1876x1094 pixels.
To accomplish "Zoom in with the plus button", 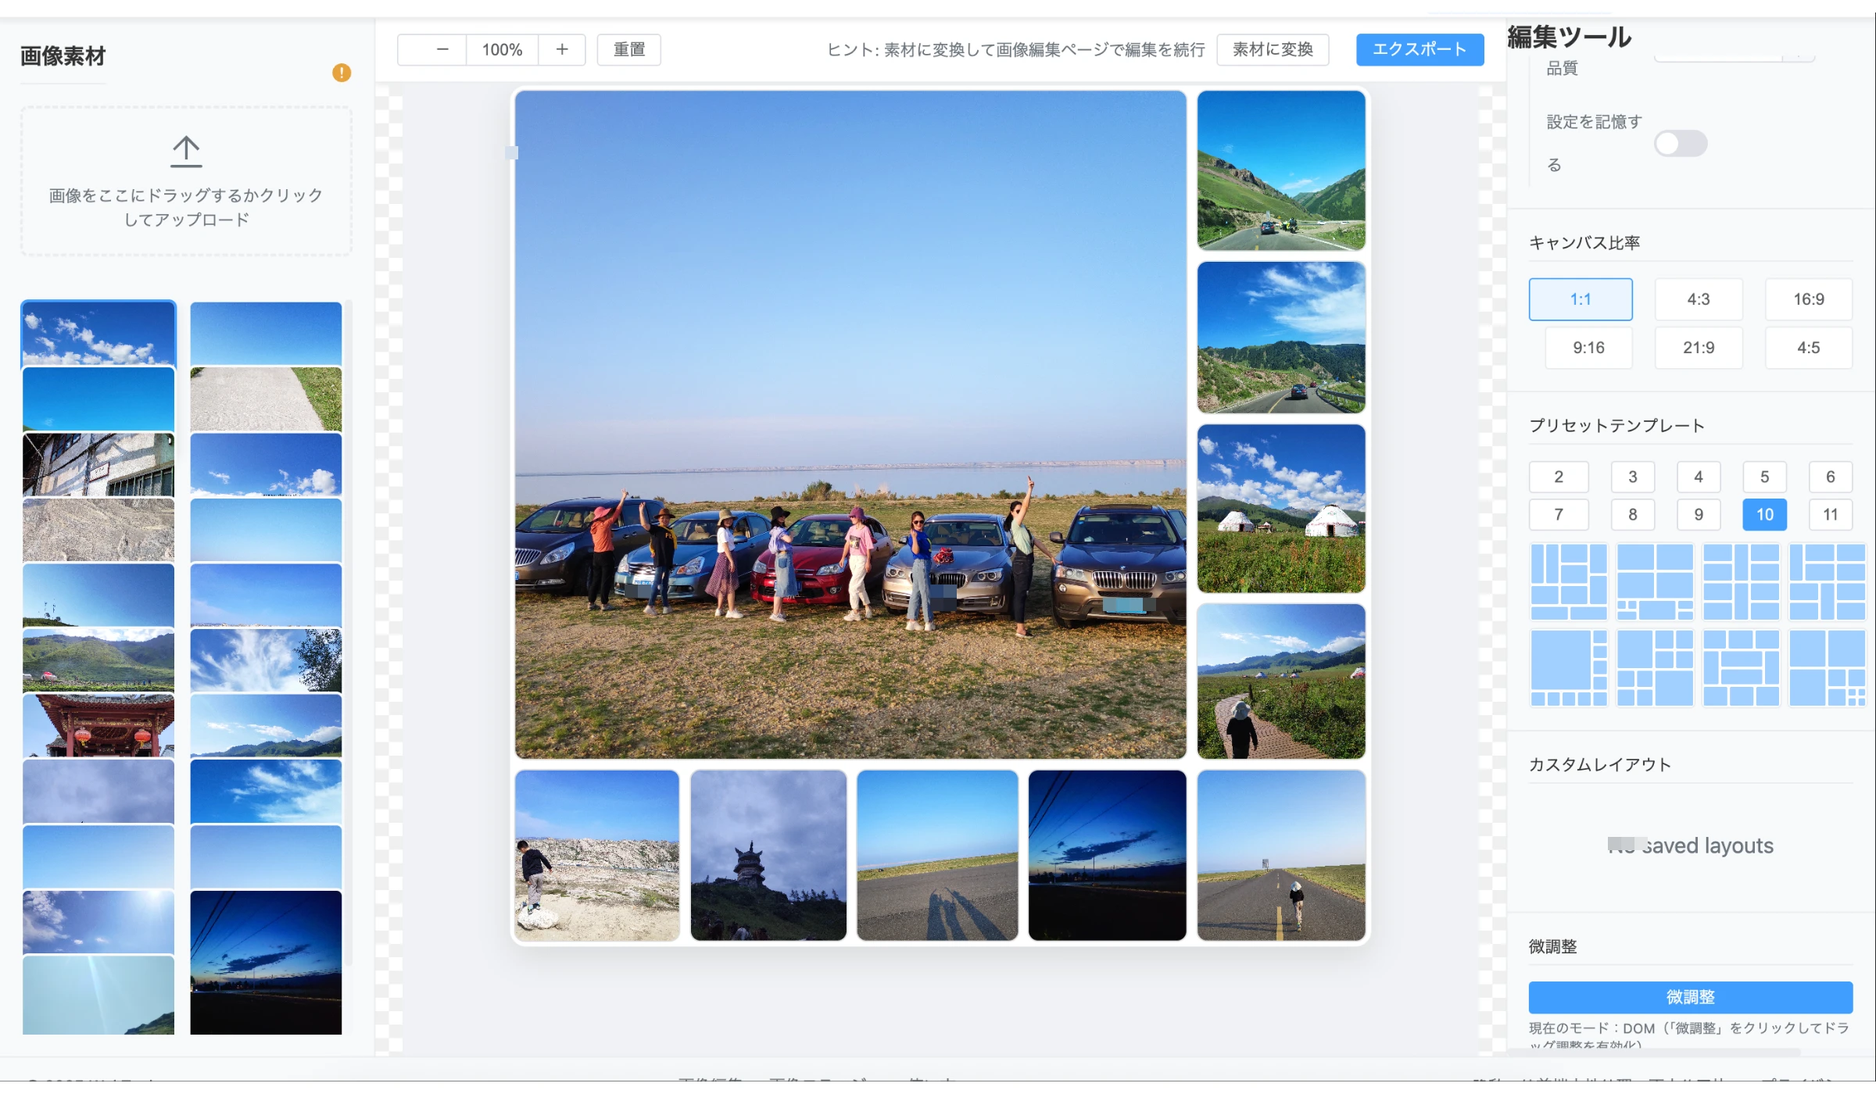I will tap(562, 49).
